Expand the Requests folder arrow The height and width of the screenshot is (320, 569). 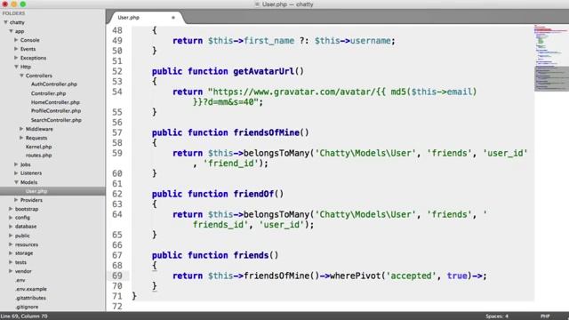tap(21, 138)
